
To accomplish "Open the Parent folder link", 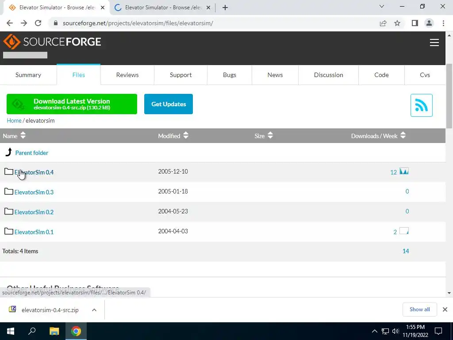I will pyautogui.click(x=32, y=153).
